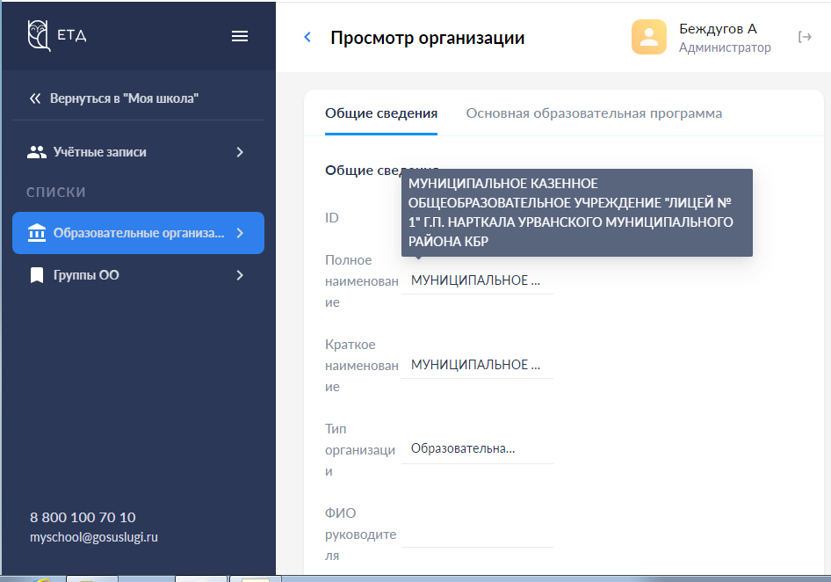Click phone number 8 800 100 70 10
Viewport: 831px width, 582px height.
tap(83, 517)
